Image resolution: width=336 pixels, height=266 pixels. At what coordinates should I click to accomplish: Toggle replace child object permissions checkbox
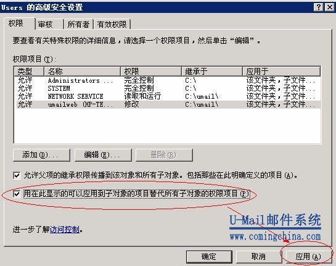[17, 194]
